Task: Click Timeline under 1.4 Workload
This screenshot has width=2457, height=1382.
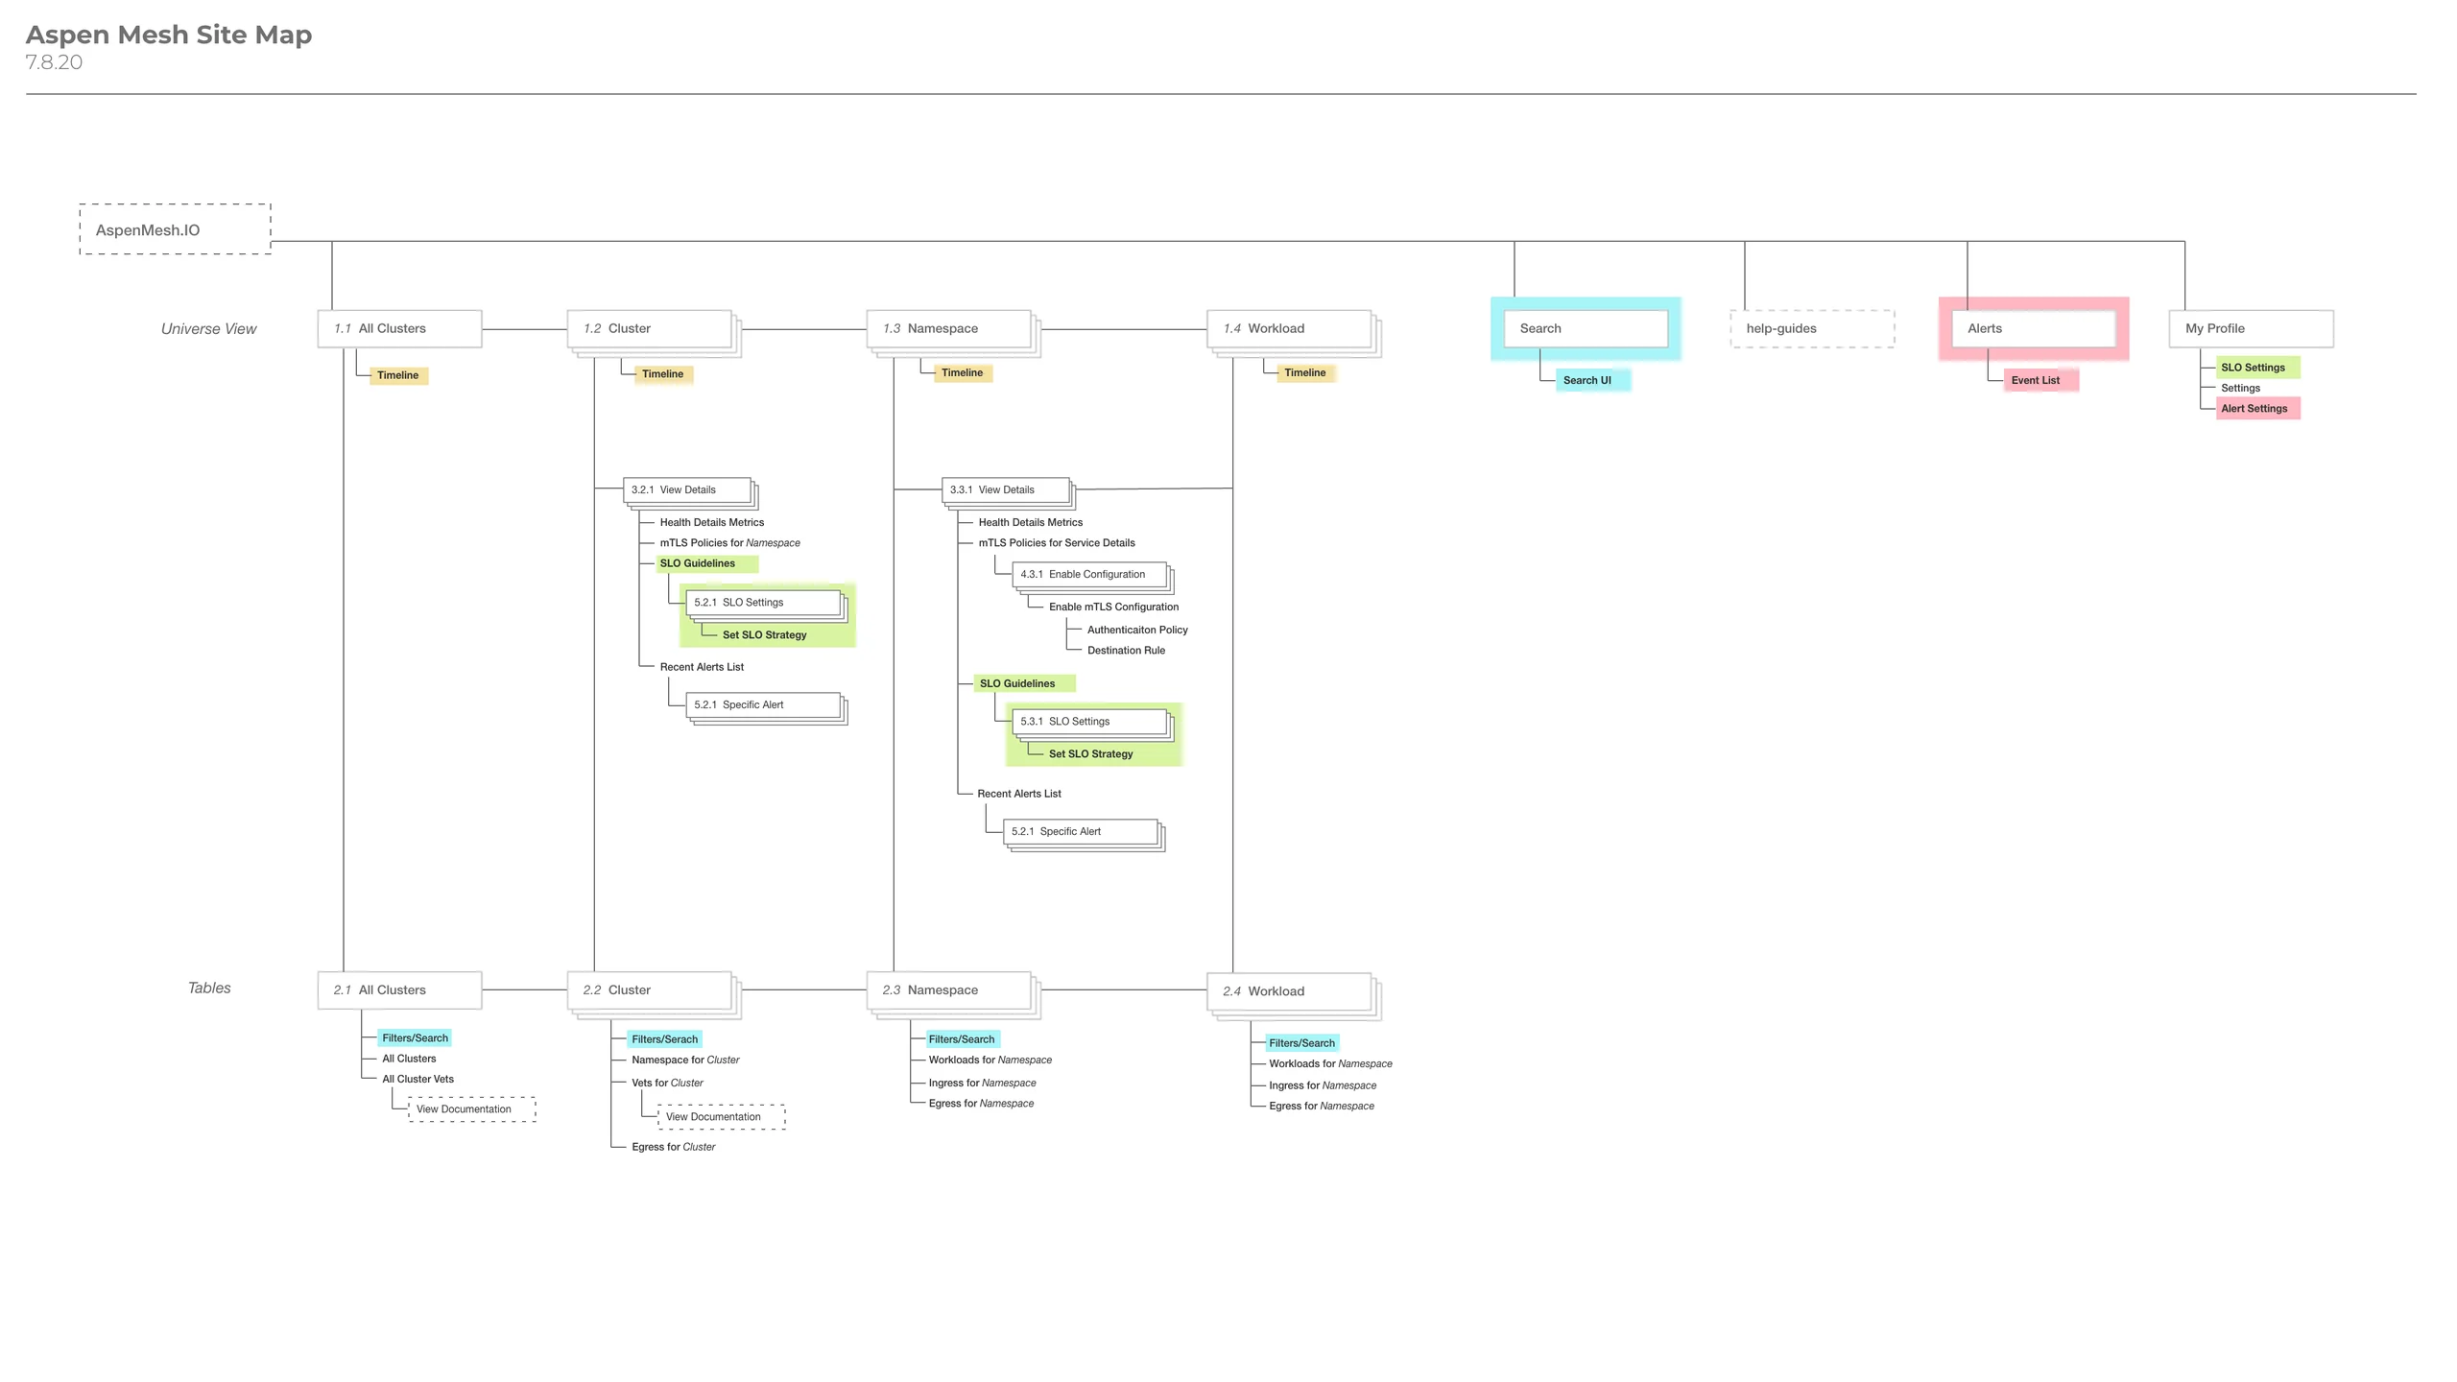Action: [x=1305, y=372]
